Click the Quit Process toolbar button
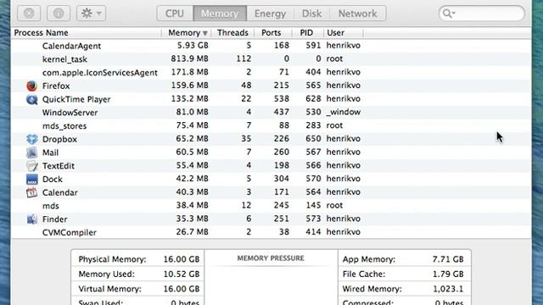543x305 pixels. pyautogui.click(x=29, y=14)
